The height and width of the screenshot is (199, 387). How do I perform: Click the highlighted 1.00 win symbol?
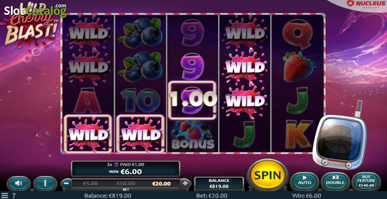tap(193, 100)
